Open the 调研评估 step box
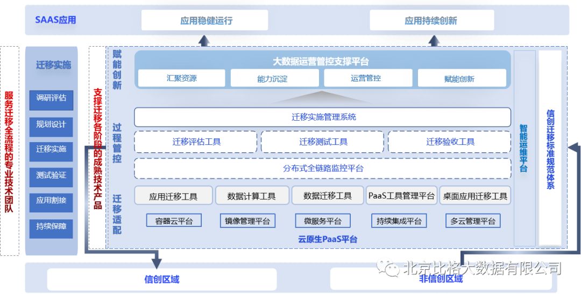 [51, 100]
